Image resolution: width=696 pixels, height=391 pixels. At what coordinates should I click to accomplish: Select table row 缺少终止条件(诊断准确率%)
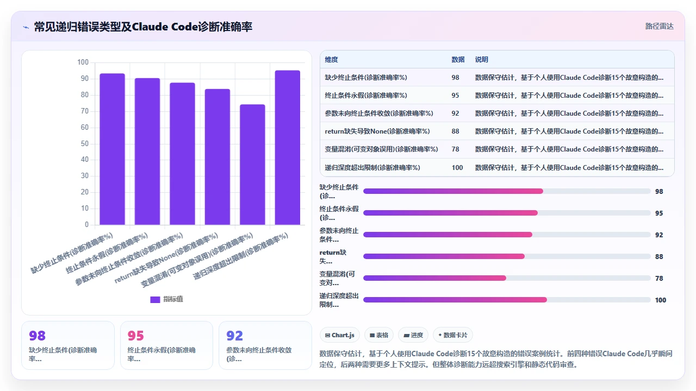click(497, 77)
